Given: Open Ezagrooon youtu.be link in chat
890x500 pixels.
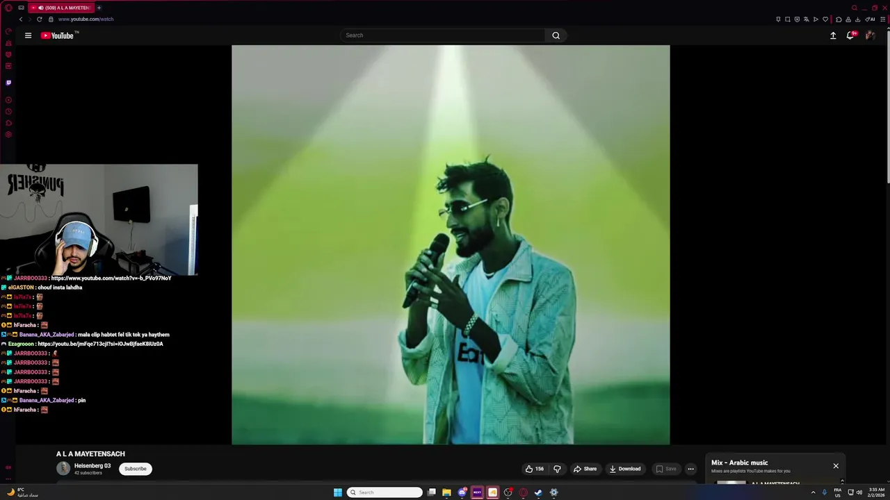Looking at the screenshot, I should 100,344.
